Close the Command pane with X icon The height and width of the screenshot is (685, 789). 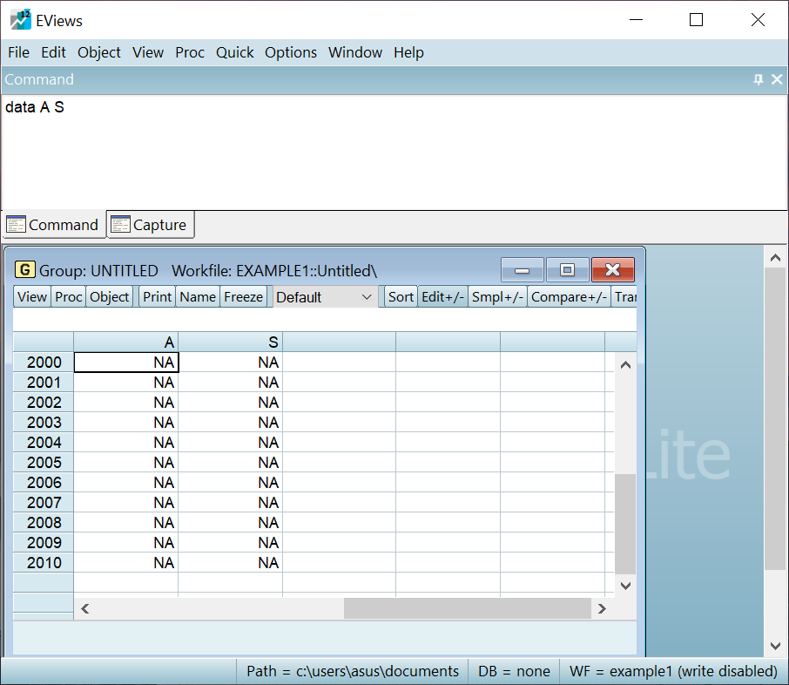click(x=774, y=79)
